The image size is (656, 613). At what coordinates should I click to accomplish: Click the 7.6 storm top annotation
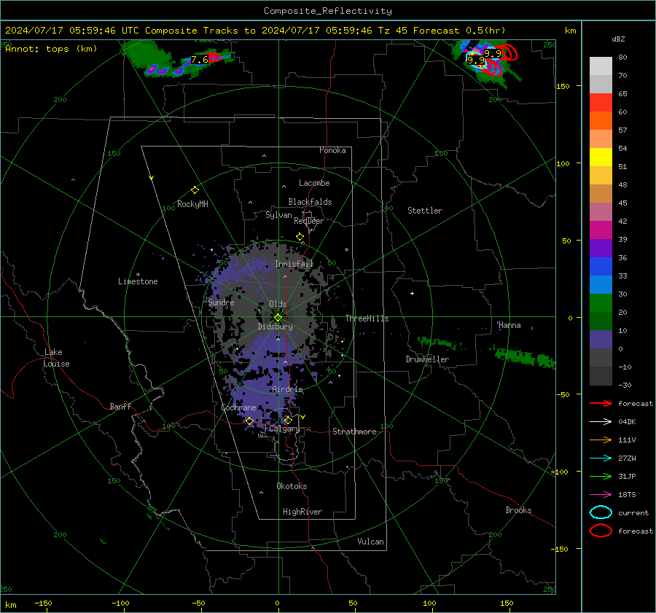[200, 60]
